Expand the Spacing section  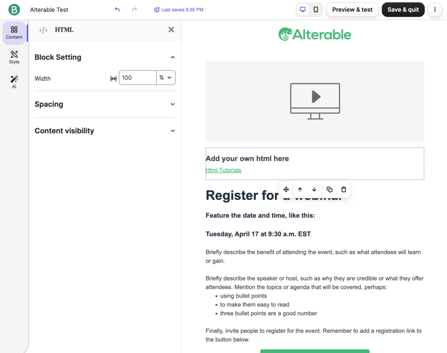[172, 105]
